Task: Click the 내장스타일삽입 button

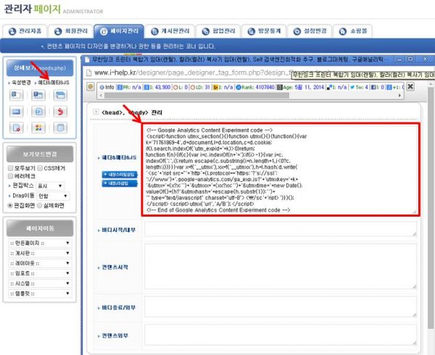Action: [120, 175]
